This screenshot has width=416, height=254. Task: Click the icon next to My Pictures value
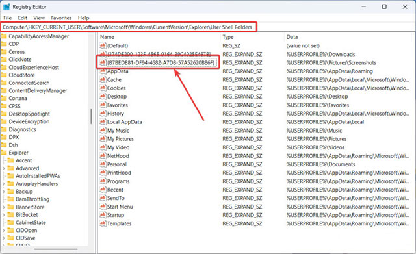point(103,139)
